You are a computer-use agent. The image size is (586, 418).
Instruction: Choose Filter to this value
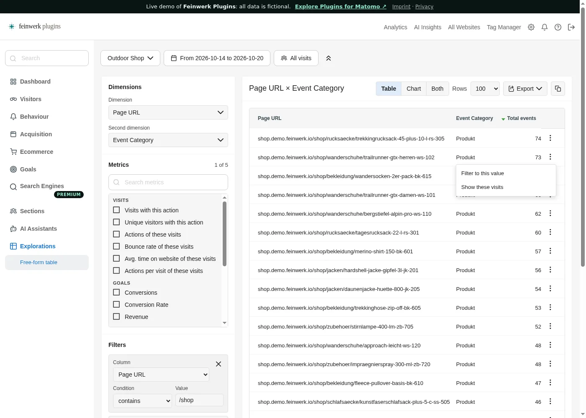(506, 173)
